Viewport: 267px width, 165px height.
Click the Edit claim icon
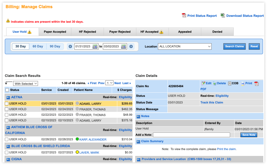pos(203,83)
